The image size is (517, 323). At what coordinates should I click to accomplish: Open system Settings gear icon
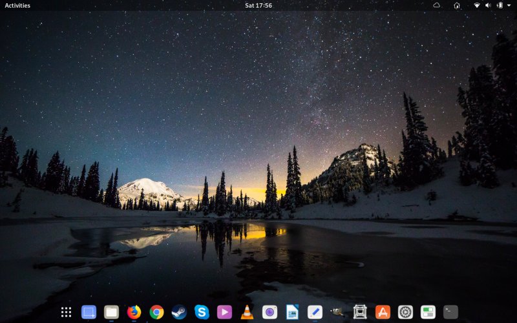[x=405, y=312]
